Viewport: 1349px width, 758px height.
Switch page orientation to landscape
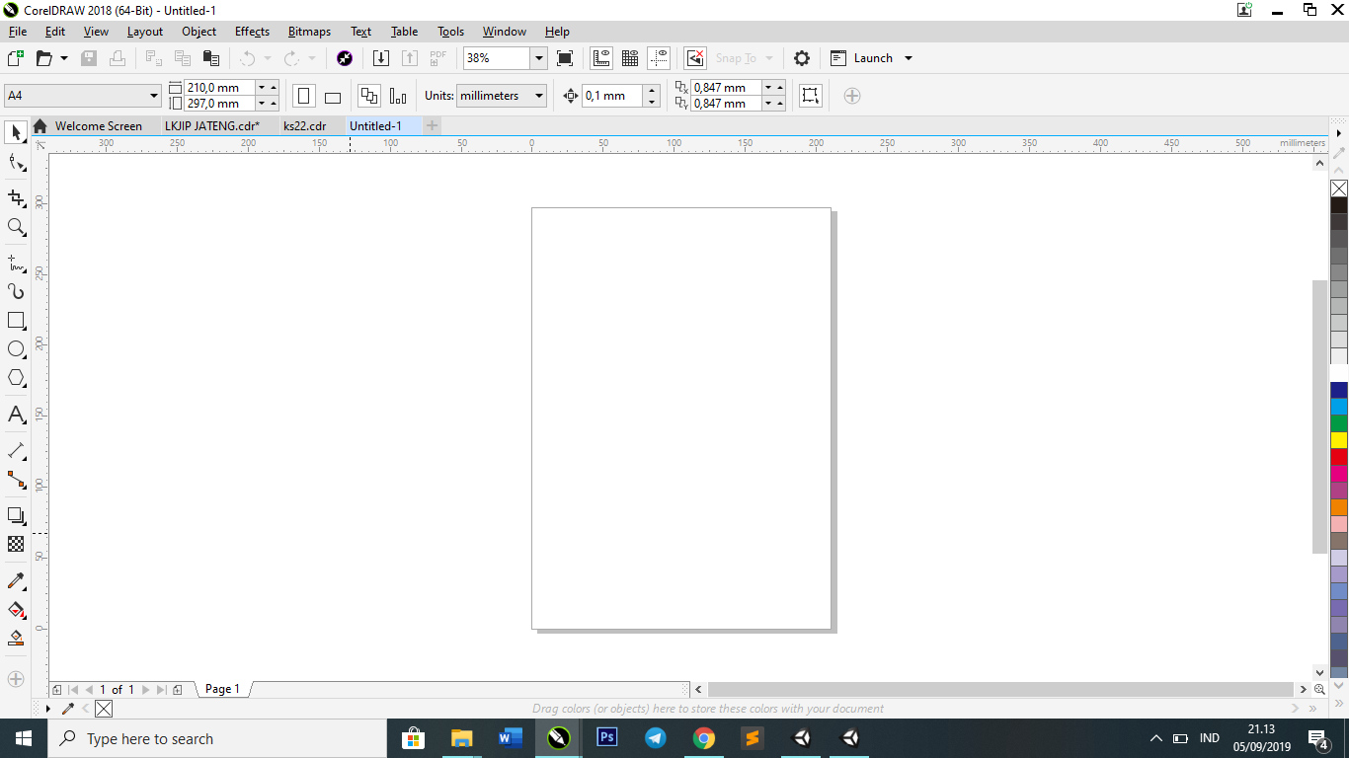[332, 95]
